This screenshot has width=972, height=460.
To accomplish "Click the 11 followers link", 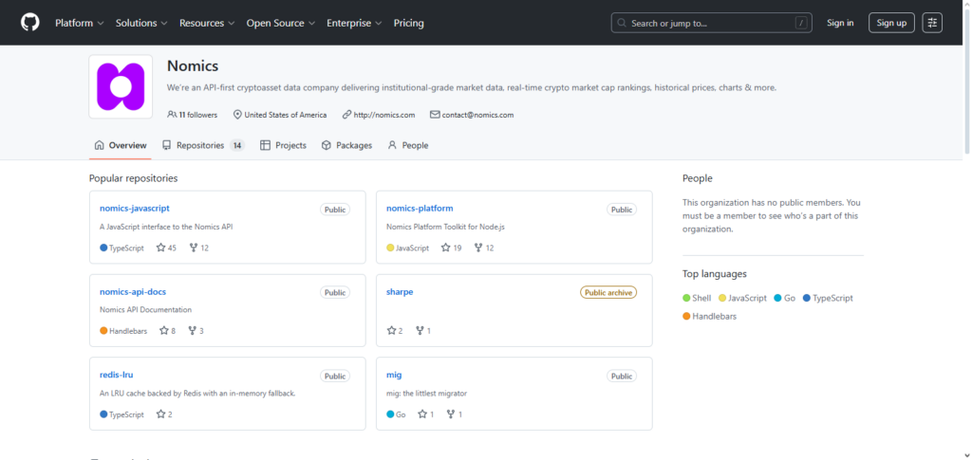I will click(193, 115).
